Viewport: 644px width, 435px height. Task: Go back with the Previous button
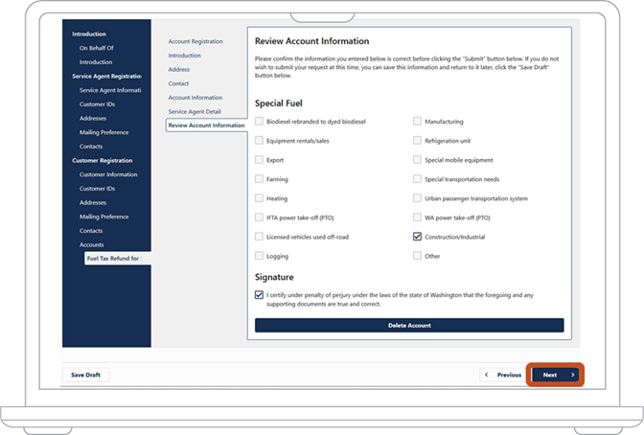click(503, 375)
